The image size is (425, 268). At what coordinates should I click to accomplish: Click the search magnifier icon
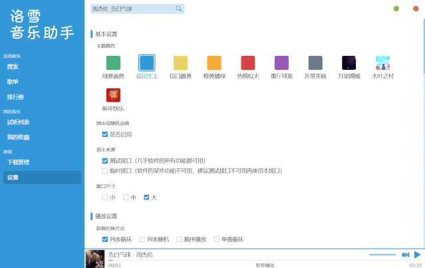pyautogui.click(x=179, y=9)
